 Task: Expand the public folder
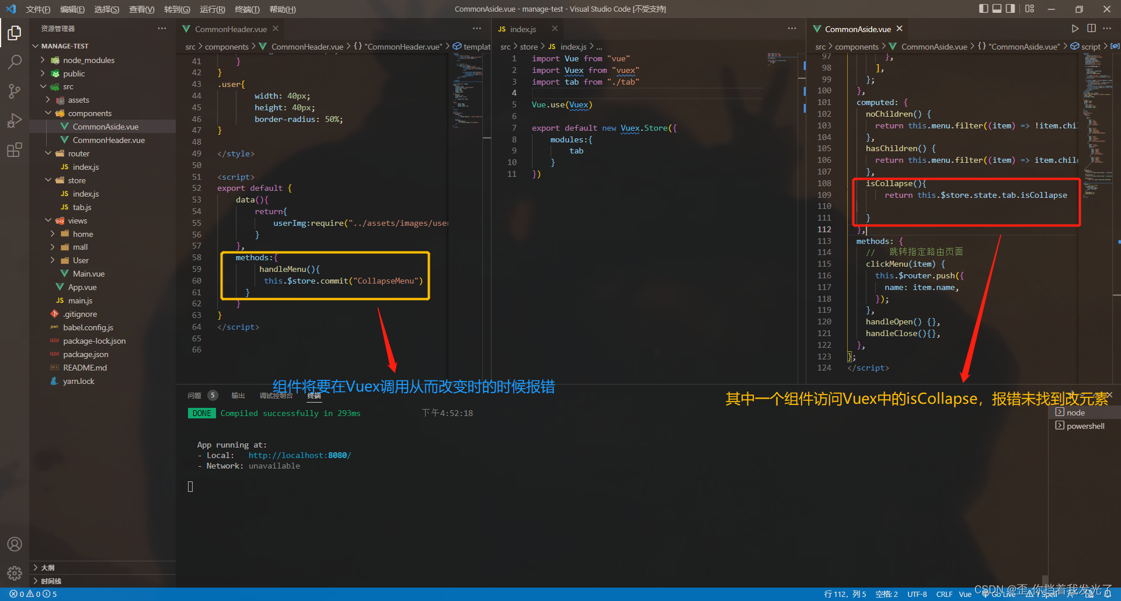42,74
